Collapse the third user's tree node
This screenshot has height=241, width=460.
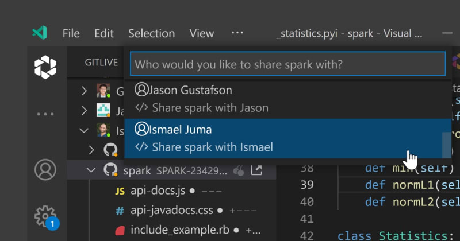(84, 130)
